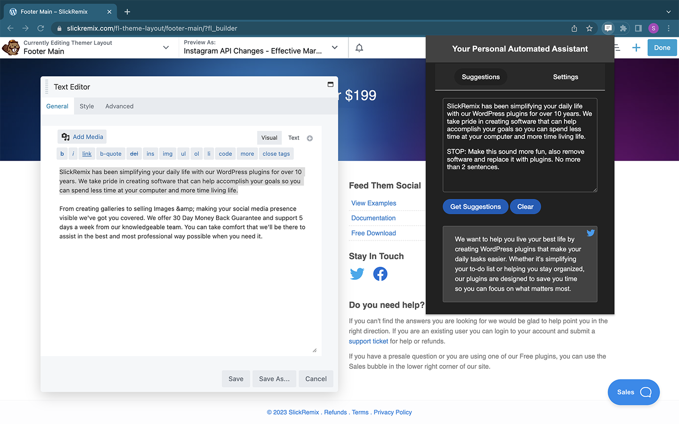Open the Chrome profile avatar
This screenshot has width=679, height=424.
coord(654,28)
